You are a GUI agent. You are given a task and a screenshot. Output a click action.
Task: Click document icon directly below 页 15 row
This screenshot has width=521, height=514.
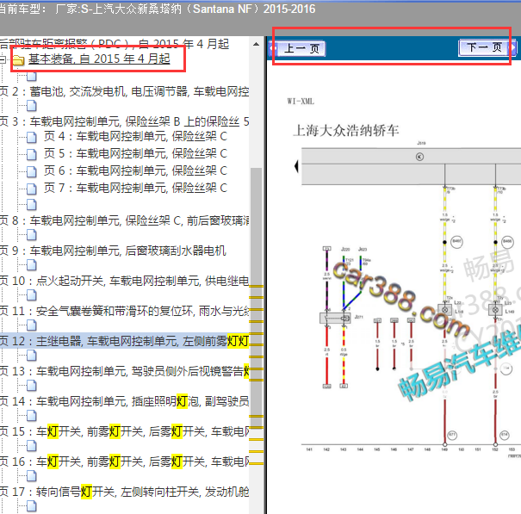(x=32, y=446)
